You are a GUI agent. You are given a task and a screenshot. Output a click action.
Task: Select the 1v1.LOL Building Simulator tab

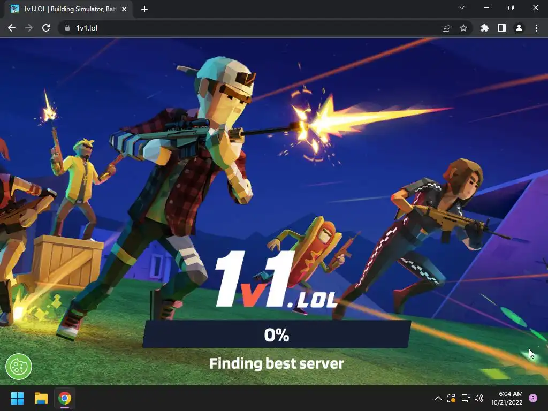(69, 9)
